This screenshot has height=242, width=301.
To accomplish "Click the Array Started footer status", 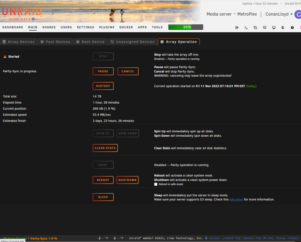I will point(15,238).
